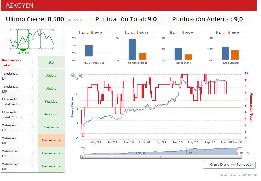Click the Último Cierre value 8,500
261x181 pixels.
pyautogui.click(x=56, y=19)
